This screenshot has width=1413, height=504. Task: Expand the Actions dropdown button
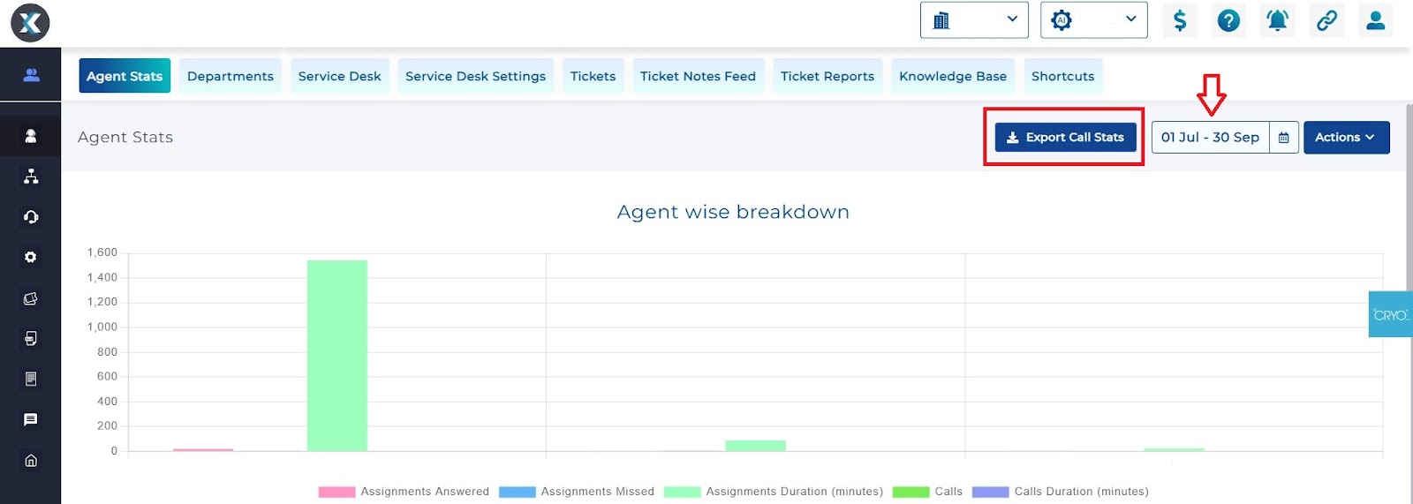[x=1347, y=137]
